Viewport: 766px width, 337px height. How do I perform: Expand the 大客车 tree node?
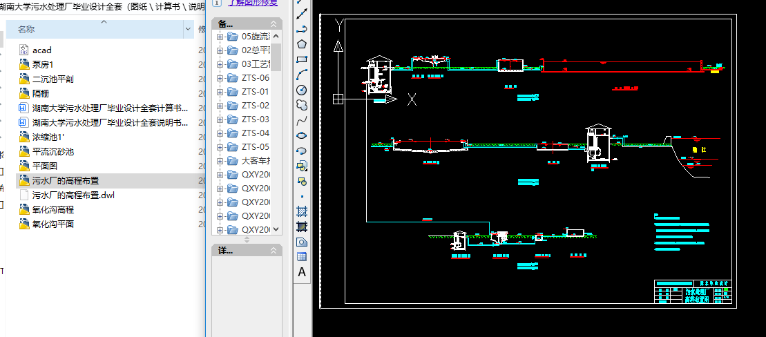click(220, 161)
